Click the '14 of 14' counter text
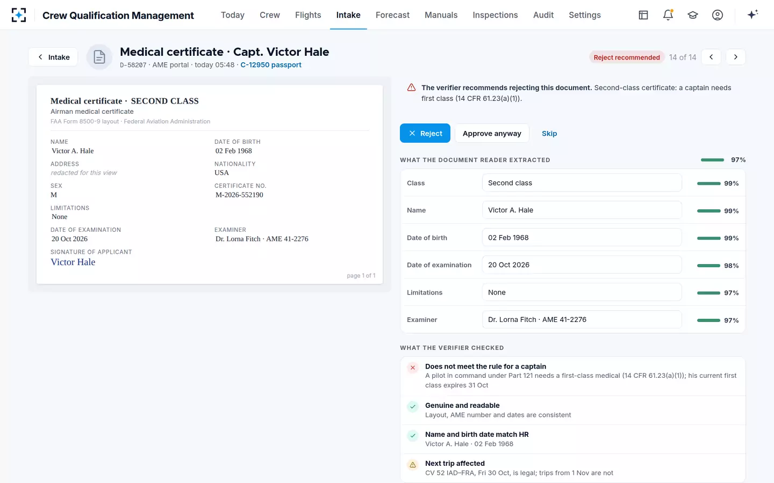Screen dimensions: 774x483 [683, 57]
